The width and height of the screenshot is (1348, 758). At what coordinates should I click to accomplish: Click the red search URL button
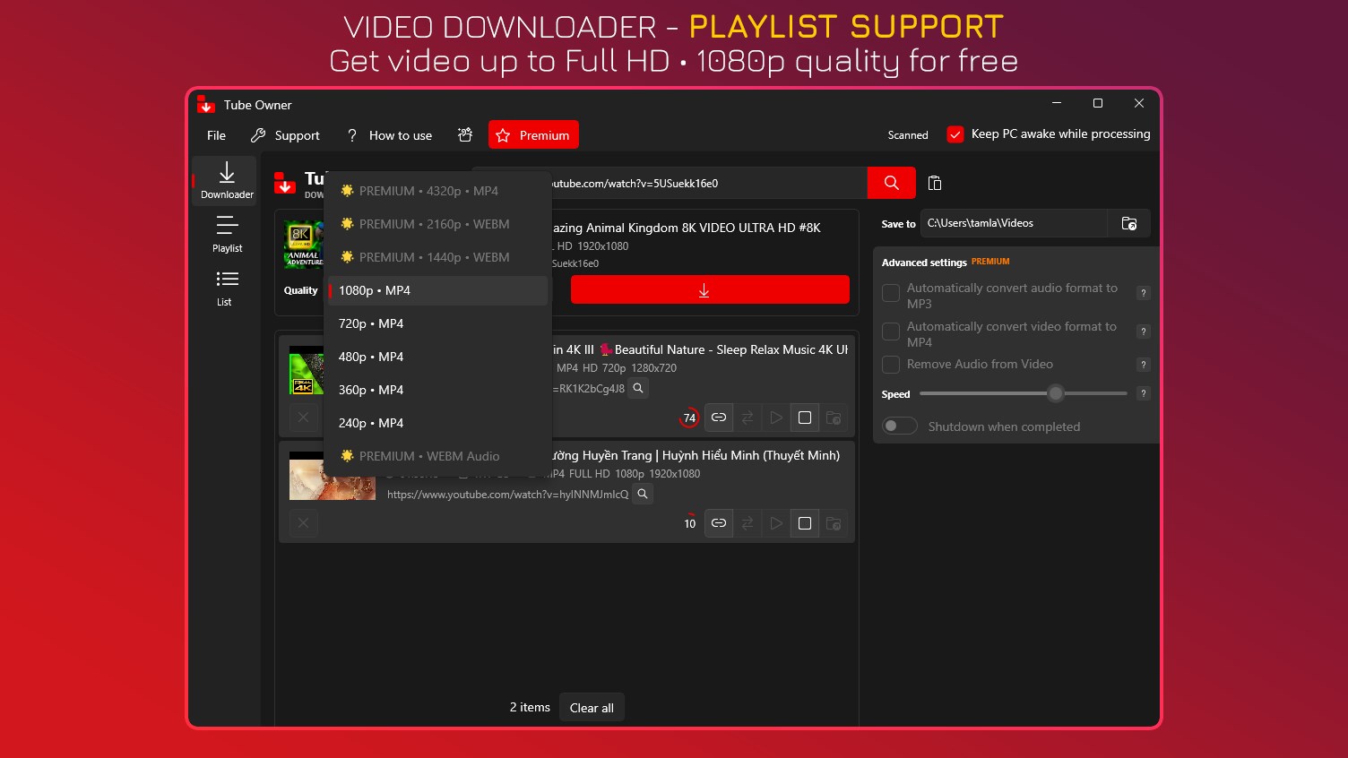point(891,183)
